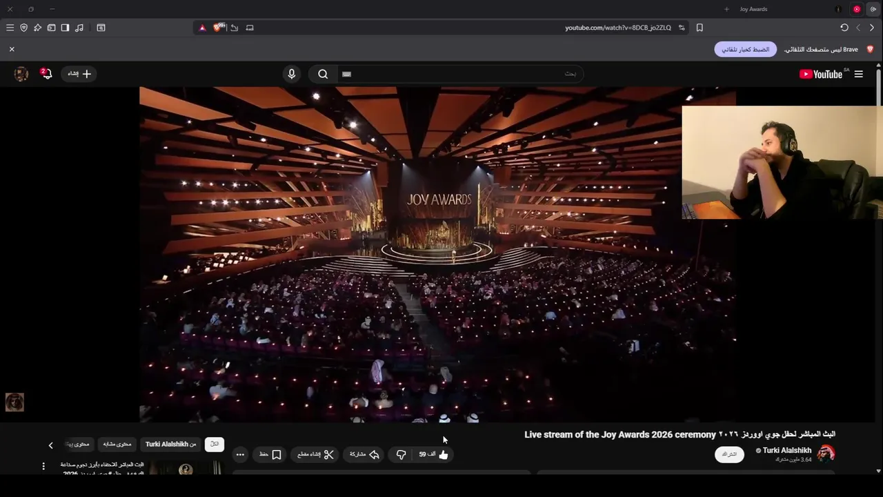Image resolution: width=883 pixels, height=497 pixels.
Task: Dismiss the default browser notification bar
Action: [12, 49]
